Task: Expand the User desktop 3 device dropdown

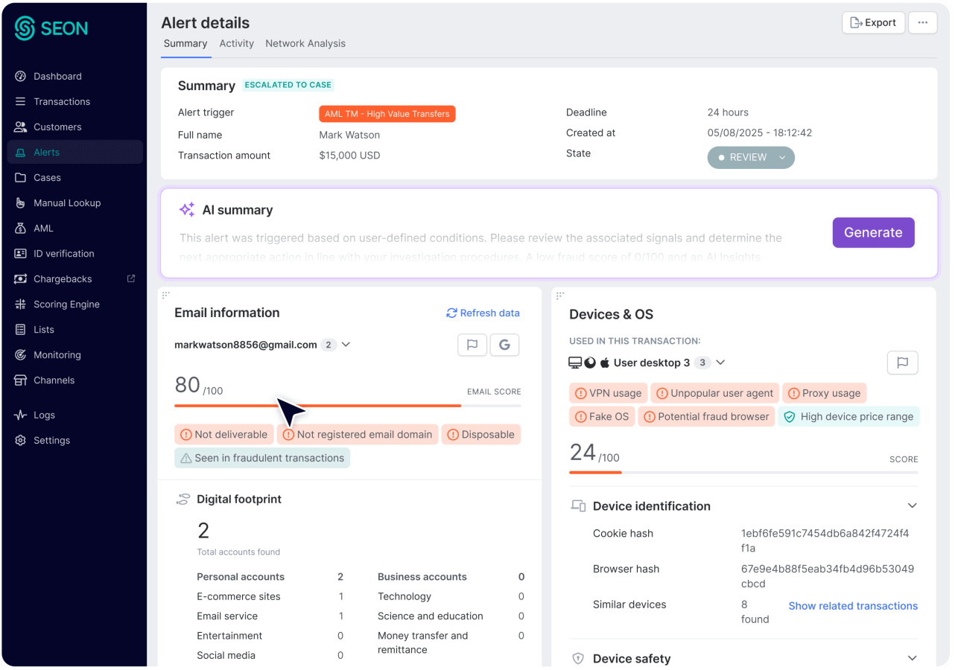Action: pos(720,363)
